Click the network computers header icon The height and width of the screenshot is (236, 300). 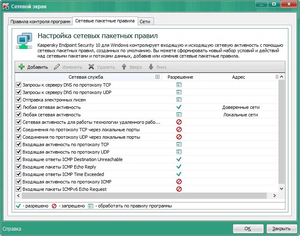coord(24,41)
